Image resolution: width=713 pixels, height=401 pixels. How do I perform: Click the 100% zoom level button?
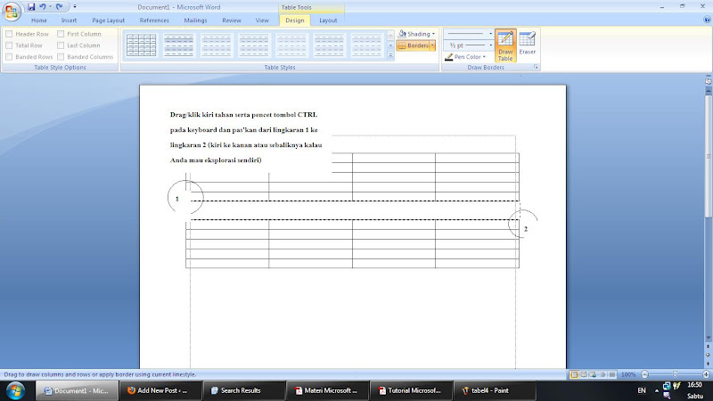[x=628, y=374]
